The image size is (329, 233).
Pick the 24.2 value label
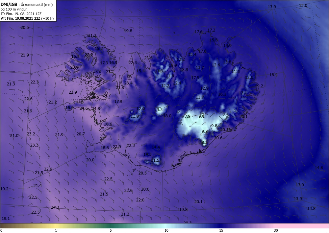65,79
